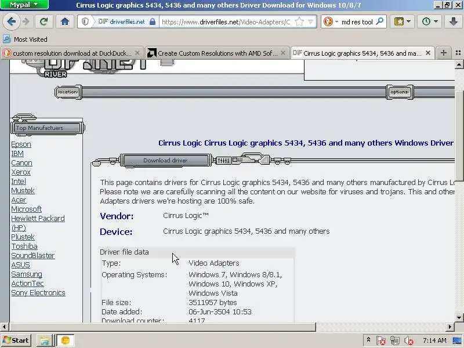Open the Samsung manufacturer link

coord(27,274)
